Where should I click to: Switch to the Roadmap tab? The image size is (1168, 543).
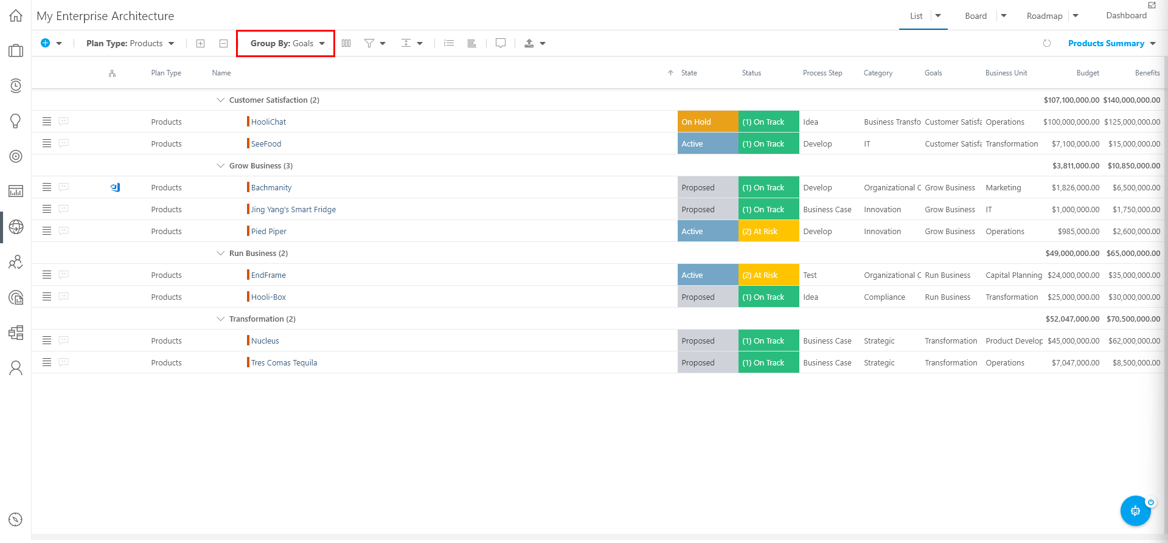1045,16
